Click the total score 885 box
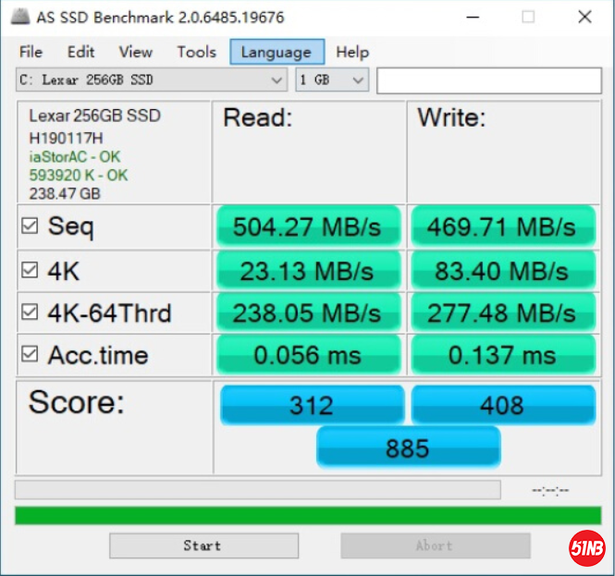The height and width of the screenshot is (576, 615). coord(408,448)
